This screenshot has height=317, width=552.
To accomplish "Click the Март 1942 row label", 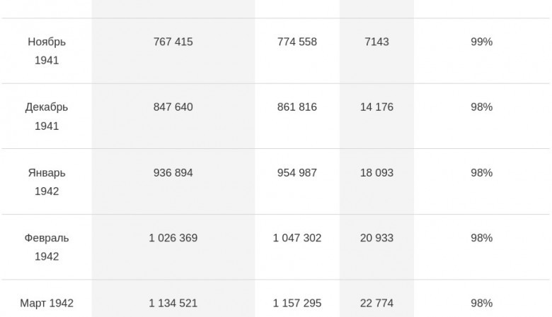I will 47,303.
